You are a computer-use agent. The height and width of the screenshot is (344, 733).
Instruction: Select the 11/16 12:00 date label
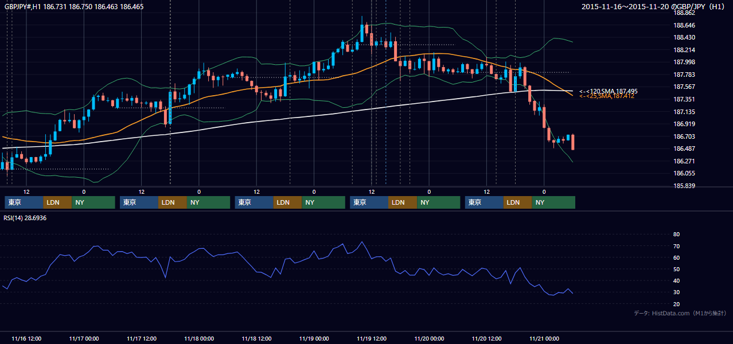[26, 339]
